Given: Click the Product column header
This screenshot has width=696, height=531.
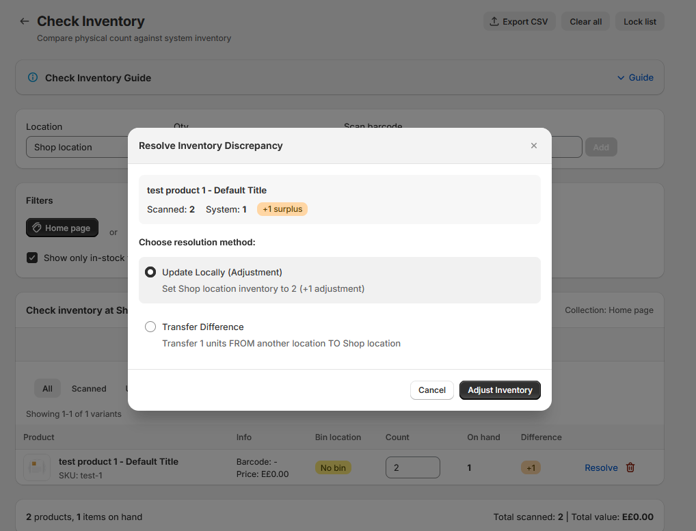Looking at the screenshot, I should click(x=38, y=437).
